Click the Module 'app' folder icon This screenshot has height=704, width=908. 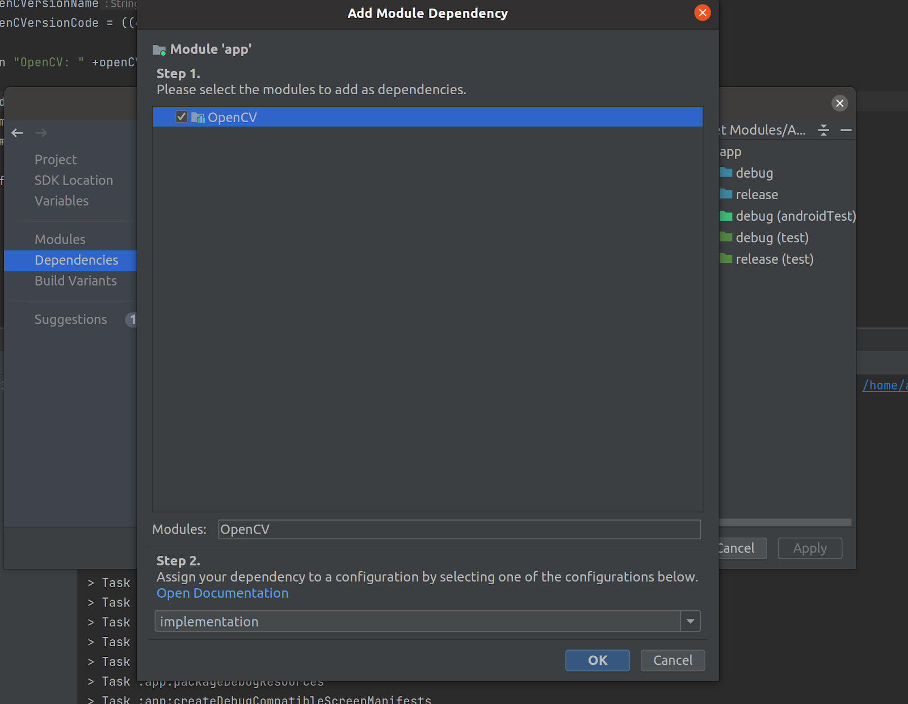(x=159, y=50)
